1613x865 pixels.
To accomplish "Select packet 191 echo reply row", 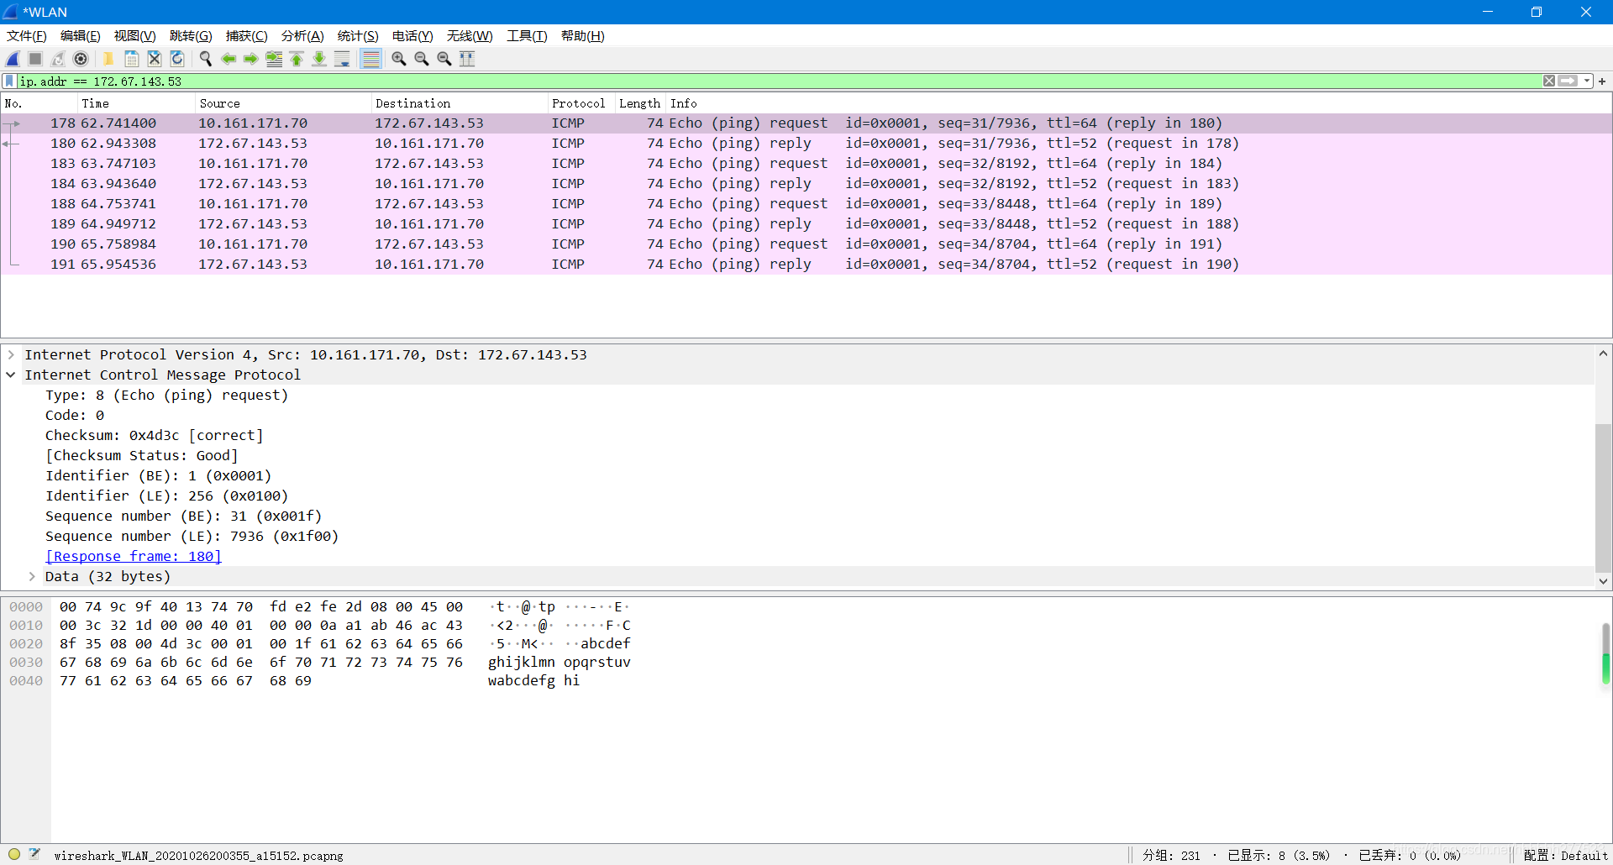I will 806,265.
